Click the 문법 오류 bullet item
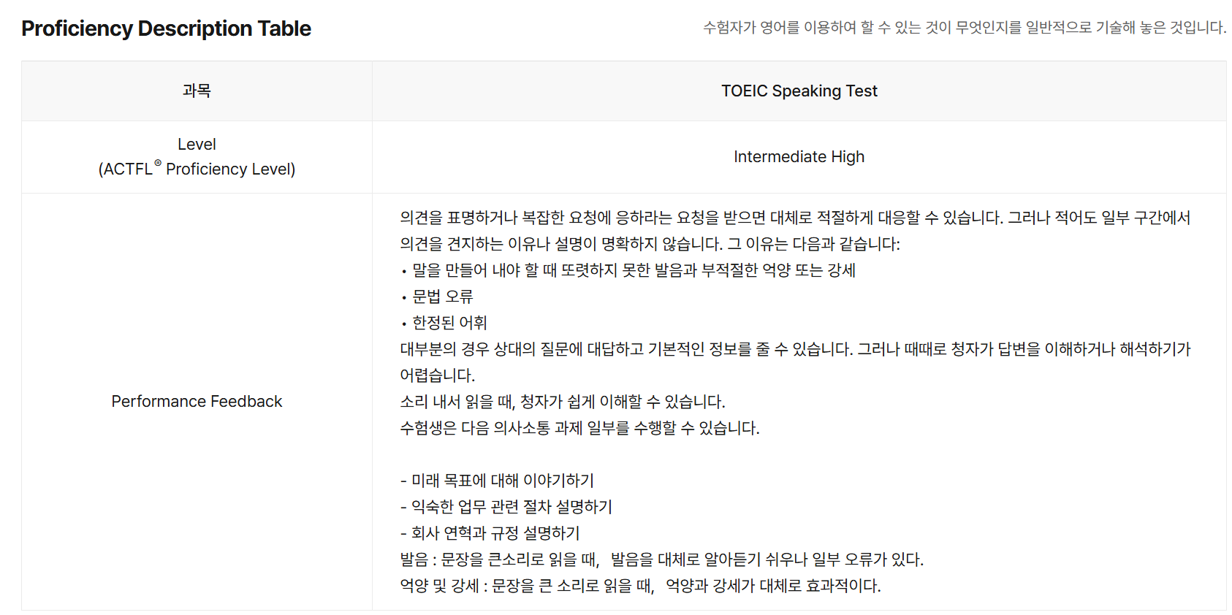Screen dimensions: 1232x615 (443, 297)
